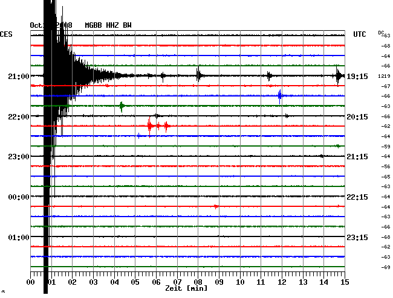This screenshot has width=393, height=298.
Task: Click the station label MGBB HHZ BW
Action: coord(108,25)
